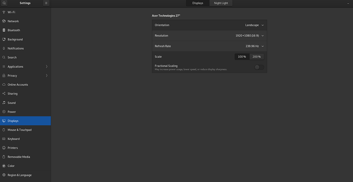
Task: Click the Sound music note icon
Action: 4,103
